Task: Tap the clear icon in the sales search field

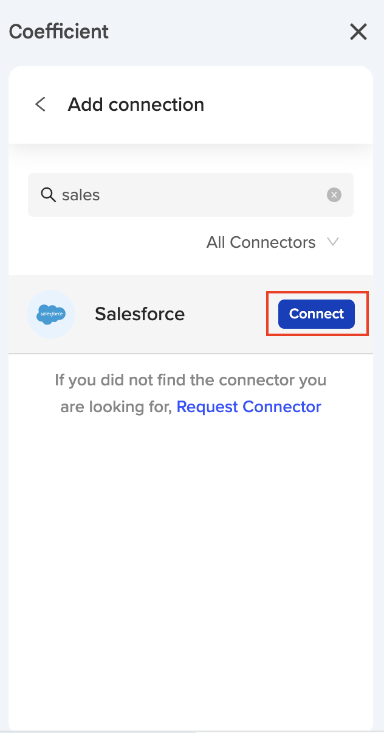Action: tap(334, 195)
